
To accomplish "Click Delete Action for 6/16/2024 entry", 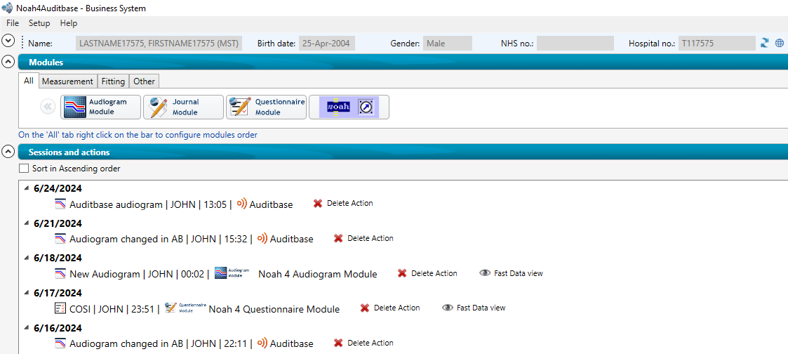I will click(370, 343).
